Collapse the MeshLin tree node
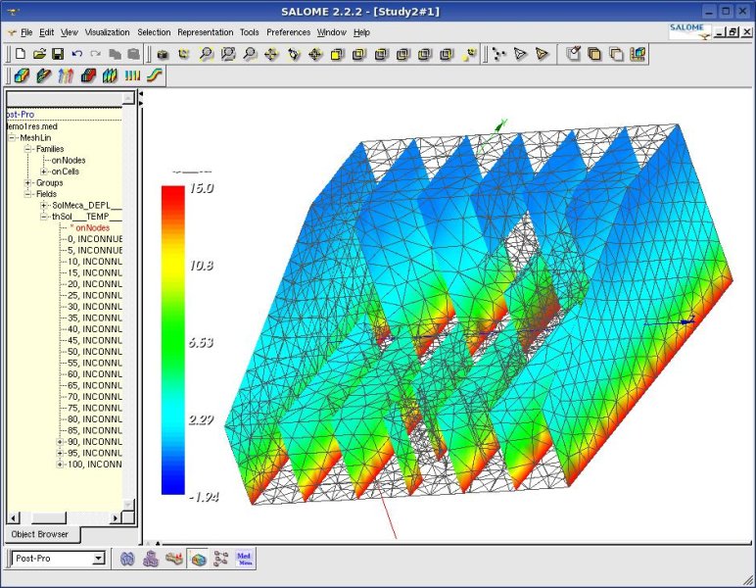 [13, 138]
